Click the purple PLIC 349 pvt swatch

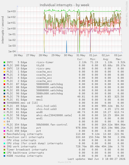click(x=4, y=128)
